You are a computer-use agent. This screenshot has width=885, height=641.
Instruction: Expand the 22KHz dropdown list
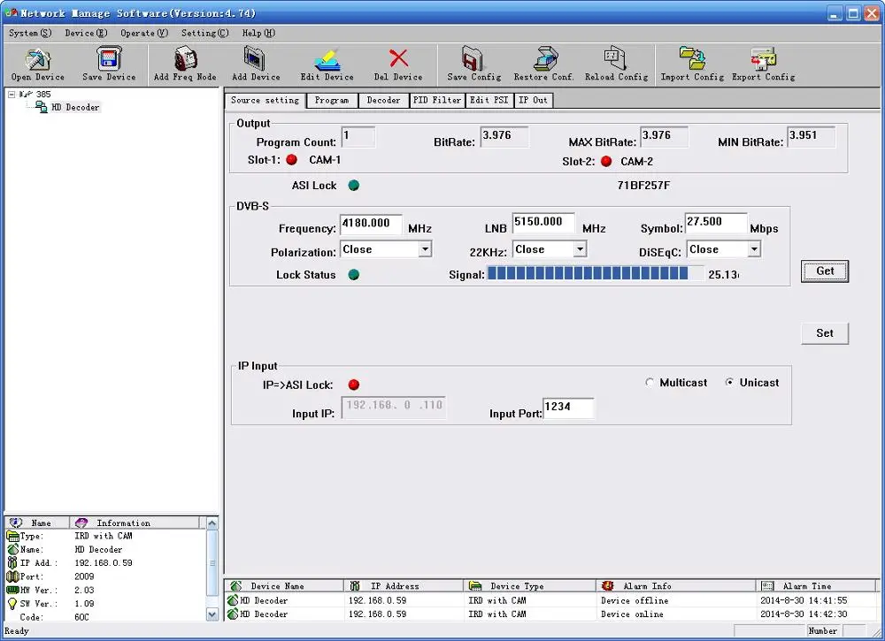point(580,250)
